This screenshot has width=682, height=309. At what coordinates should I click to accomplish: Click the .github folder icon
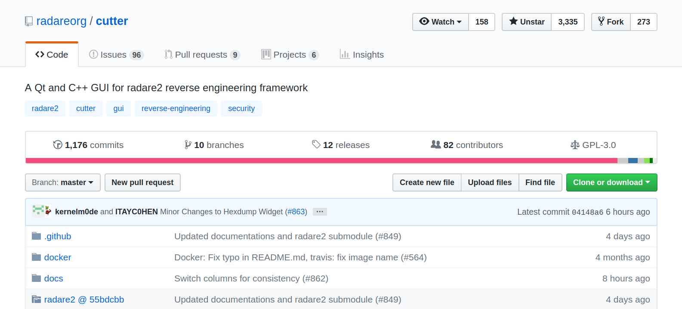pos(37,236)
